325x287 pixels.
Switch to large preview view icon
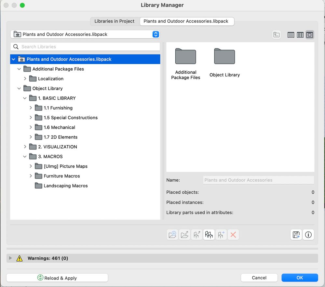(310, 35)
